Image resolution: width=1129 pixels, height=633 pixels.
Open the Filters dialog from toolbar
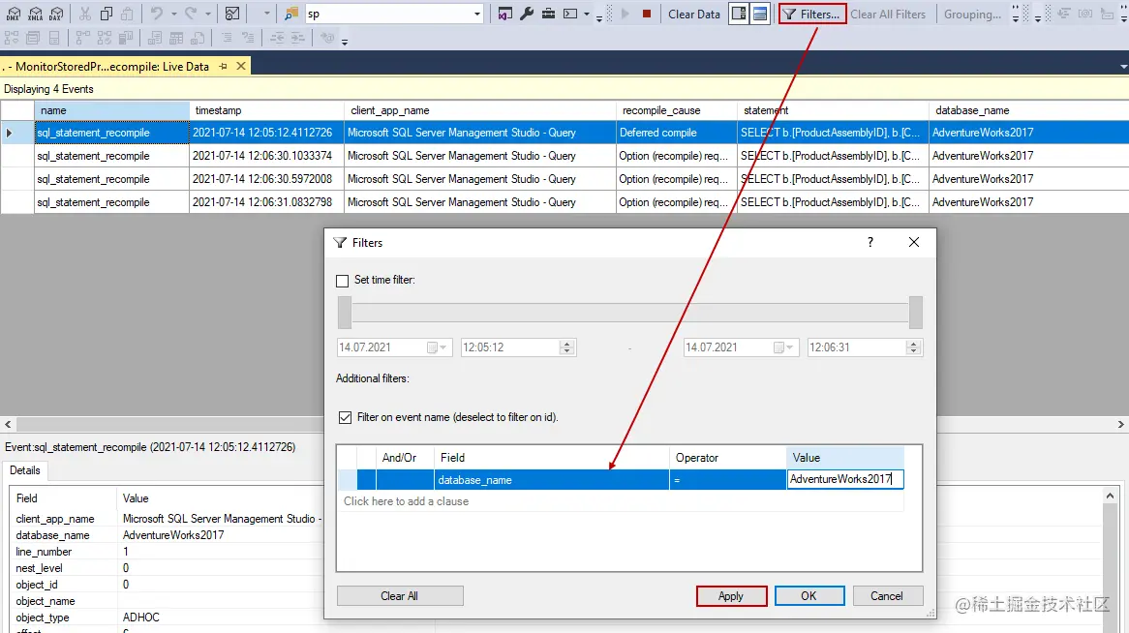tap(811, 14)
